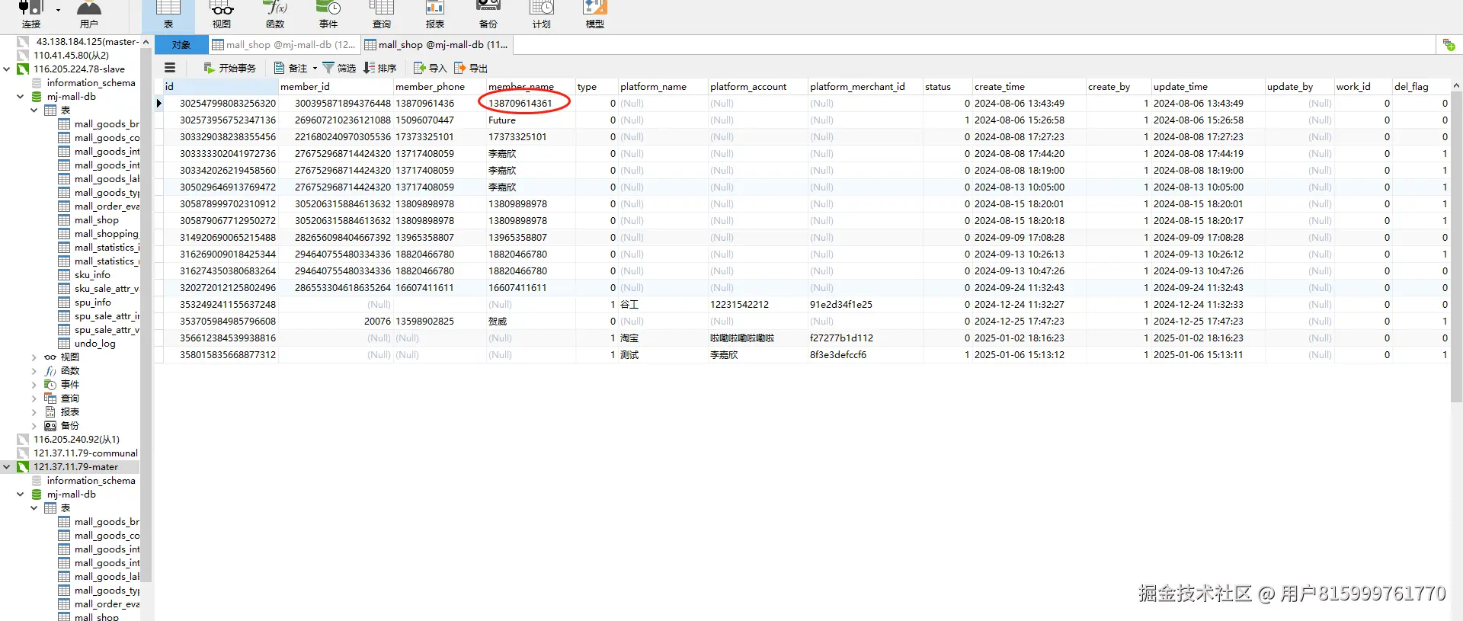The image size is (1463, 621).
Task: Click the 备注 memo button
Action: click(291, 68)
